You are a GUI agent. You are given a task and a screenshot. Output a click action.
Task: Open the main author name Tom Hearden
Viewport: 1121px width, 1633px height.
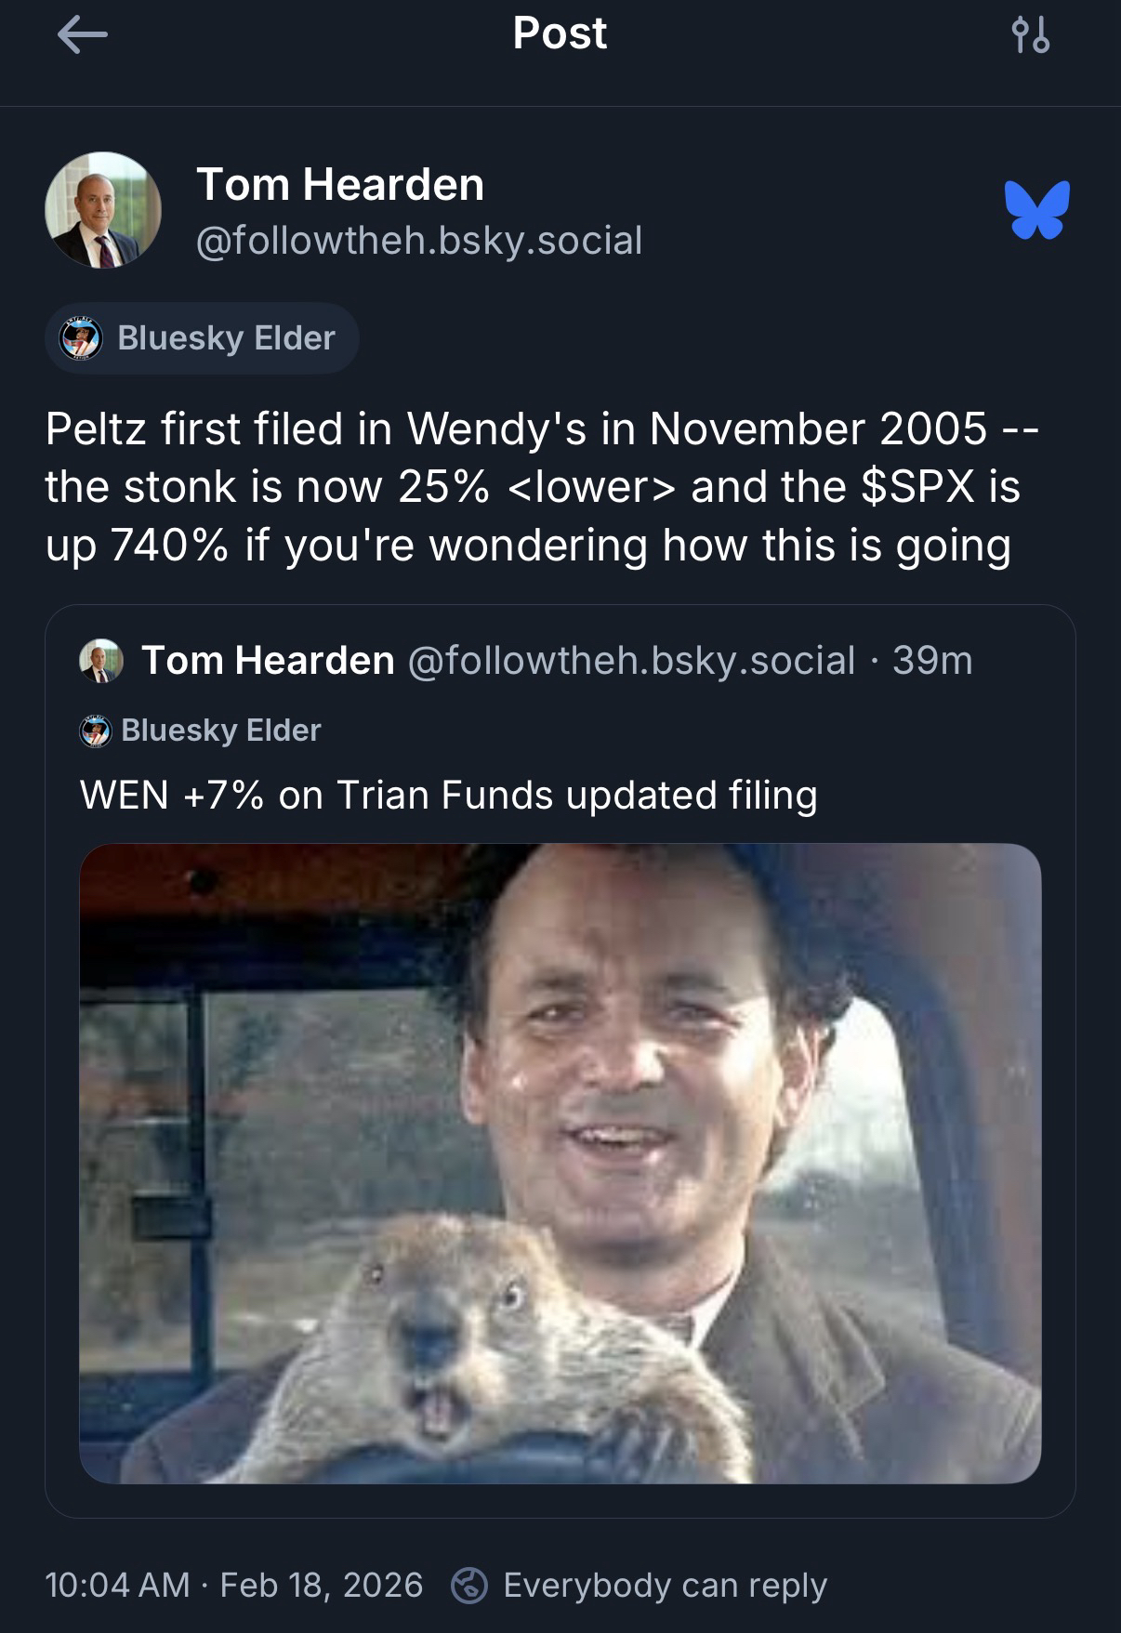[x=340, y=184]
